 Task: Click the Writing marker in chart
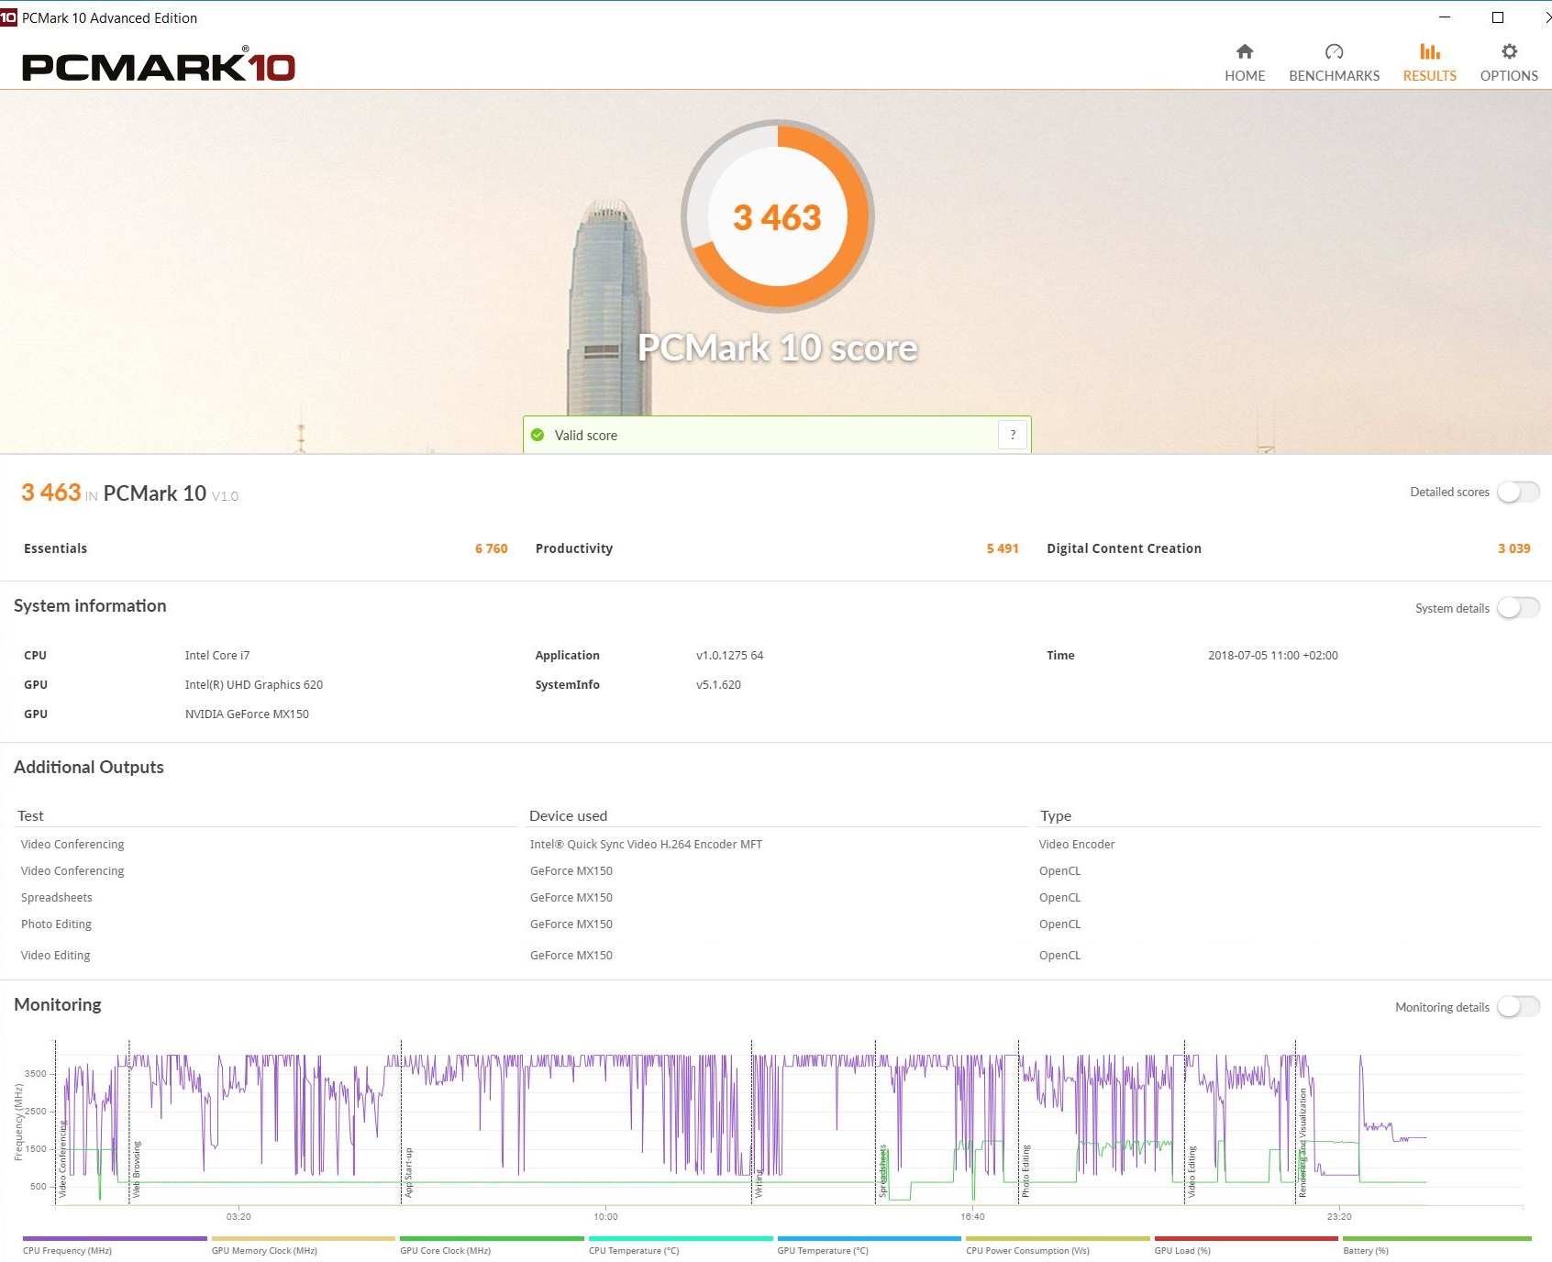tap(759, 1184)
